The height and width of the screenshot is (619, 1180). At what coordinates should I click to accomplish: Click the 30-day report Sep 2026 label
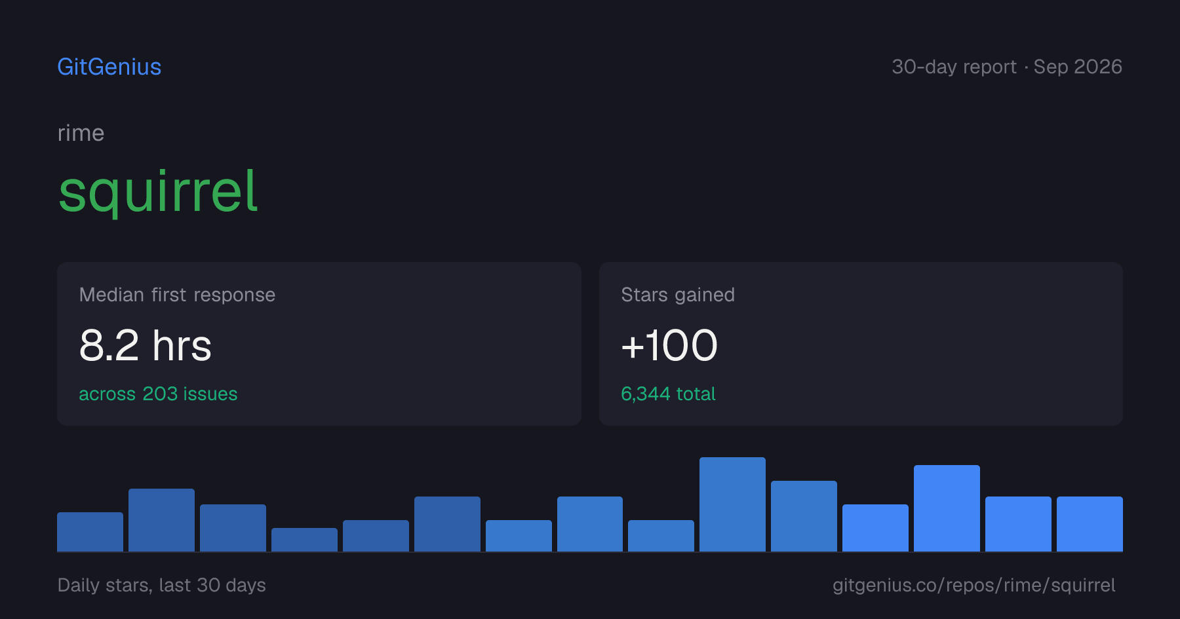click(x=1007, y=67)
